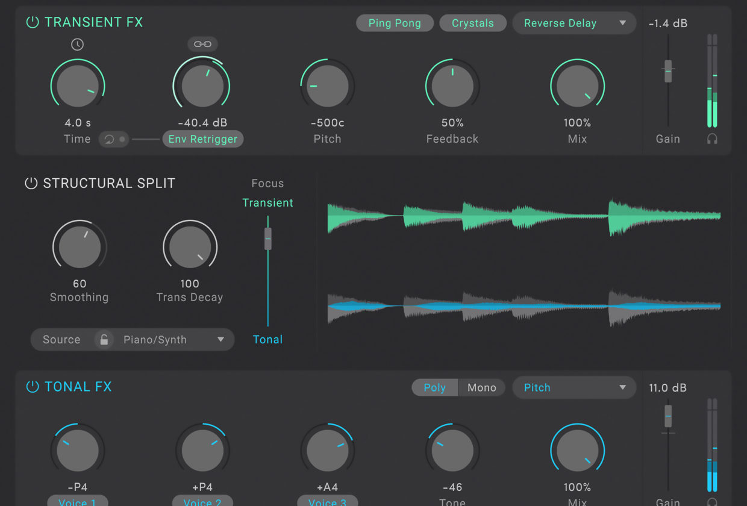Toggle the Transient FX power icon
This screenshot has height=506, width=747.
tap(32, 22)
